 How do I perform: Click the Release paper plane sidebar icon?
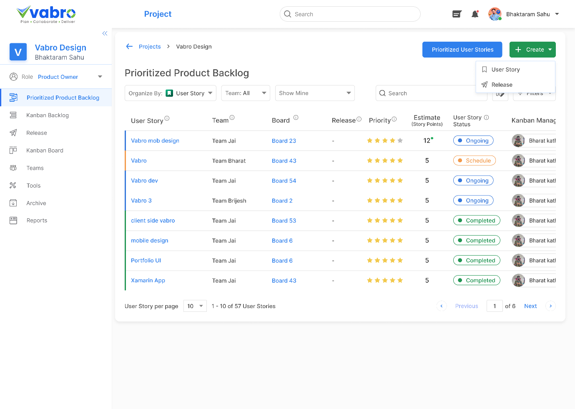(x=13, y=133)
